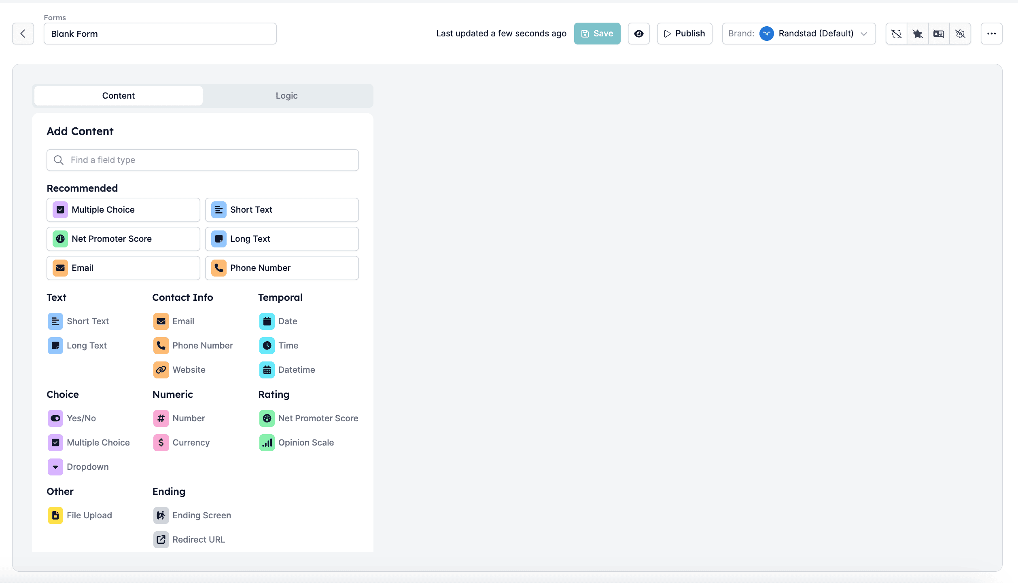1018x583 pixels.
Task: Select the Dropdown field type icon
Action: click(55, 467)
